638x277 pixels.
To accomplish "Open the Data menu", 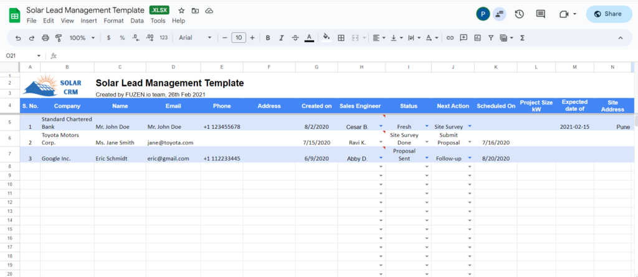I will click(x=137, y=21).
